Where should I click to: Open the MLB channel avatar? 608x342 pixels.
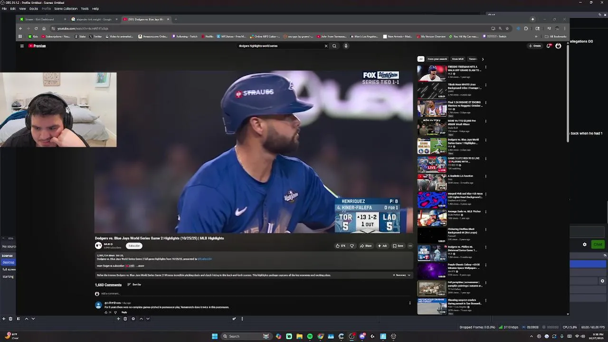98,246
